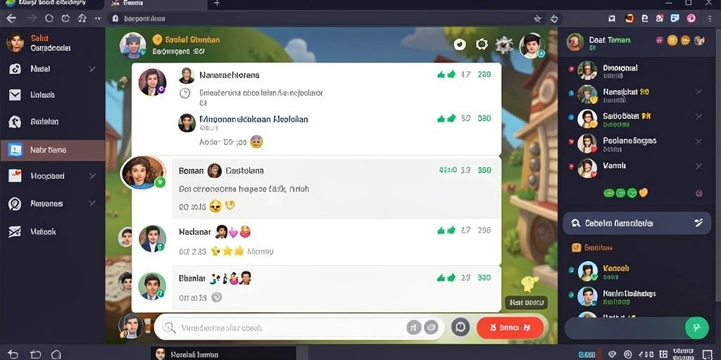The image size is (721, 360).
Task: Click the pink circular extension icon
Action: click(x=691, y=18)
